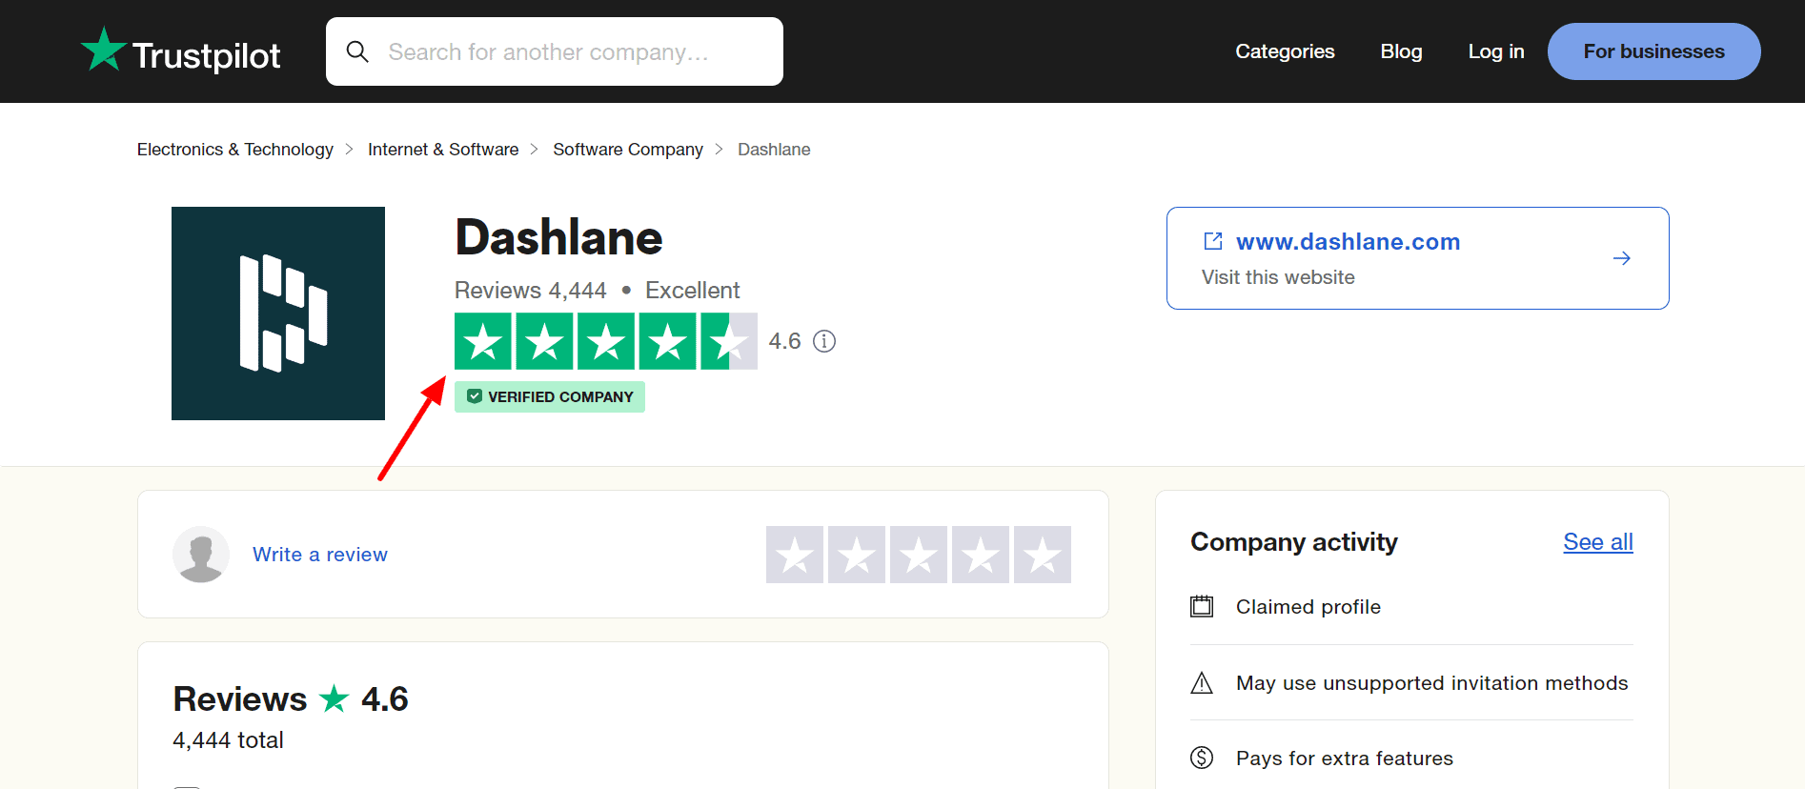Click the user avatar next to Write a review
The width and height of the screenshot is (1805, 789).
201,555
